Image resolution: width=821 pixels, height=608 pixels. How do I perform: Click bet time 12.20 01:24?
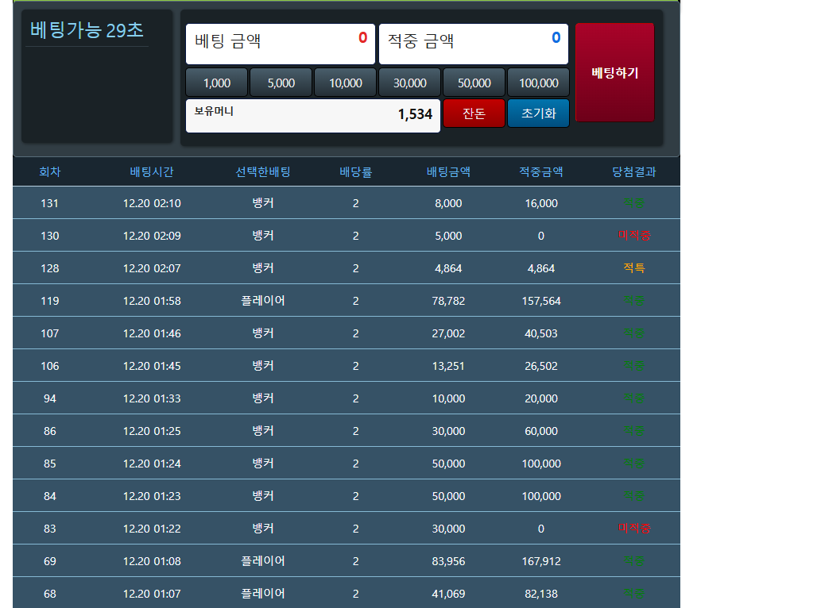[152, 464]
